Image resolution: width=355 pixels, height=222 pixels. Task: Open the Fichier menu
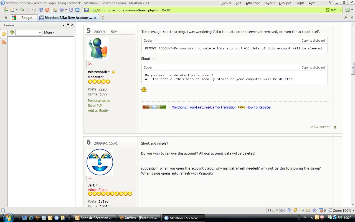[x=226, y=3]
